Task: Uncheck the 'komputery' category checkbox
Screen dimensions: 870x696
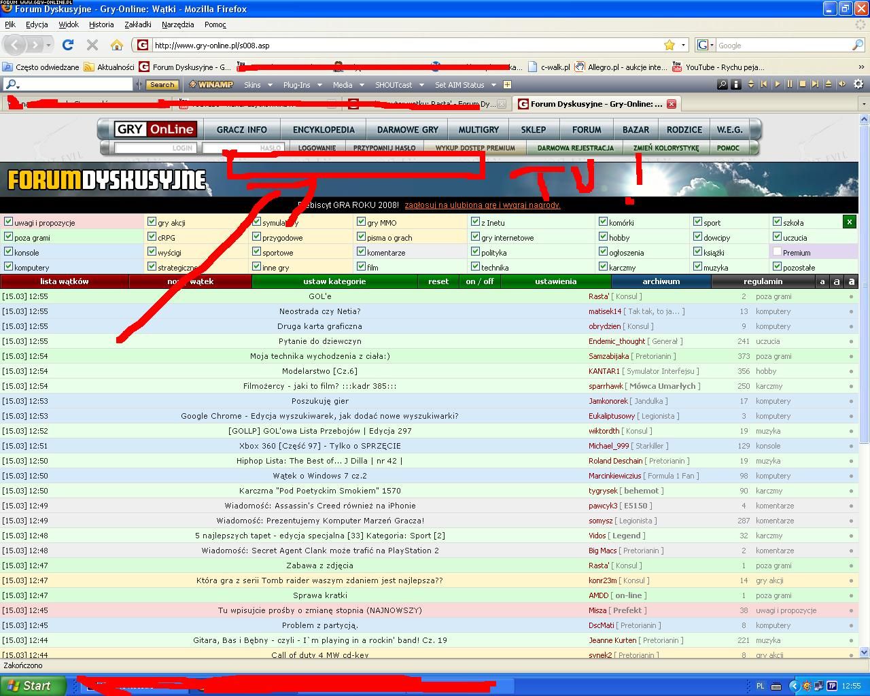Action: 9,267
